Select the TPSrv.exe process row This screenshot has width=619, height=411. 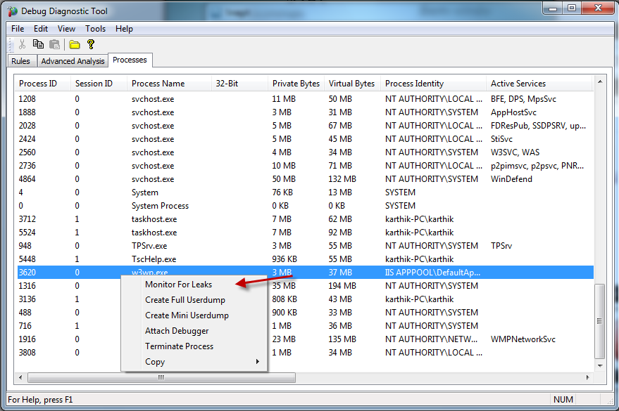[x=305, y=246]
